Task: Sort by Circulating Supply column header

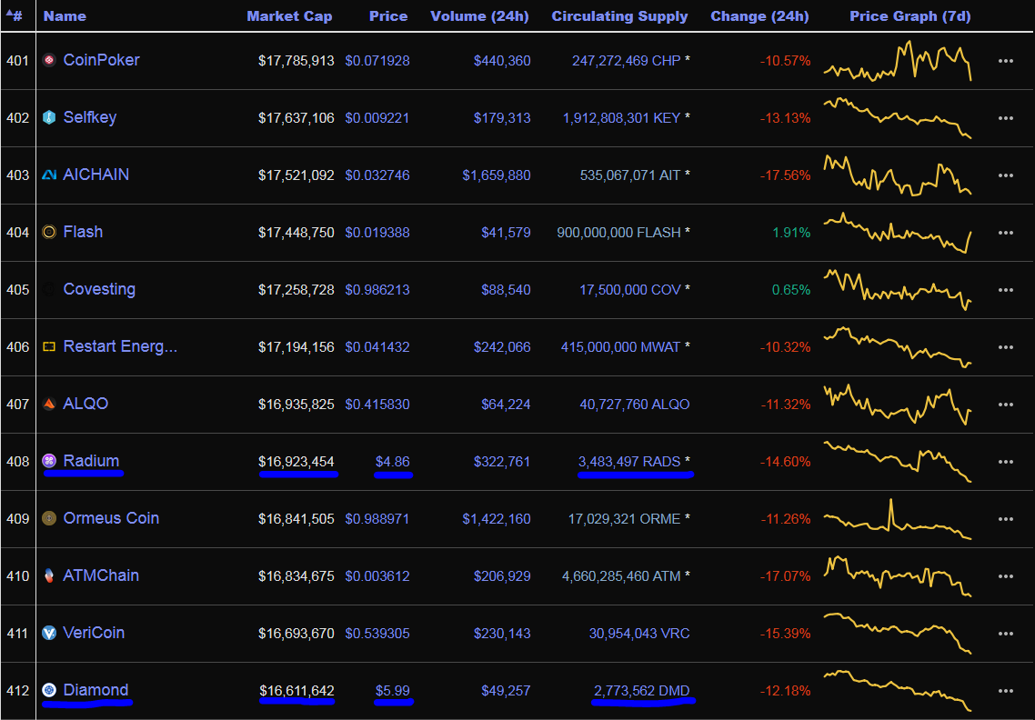Action: point(619,15)
